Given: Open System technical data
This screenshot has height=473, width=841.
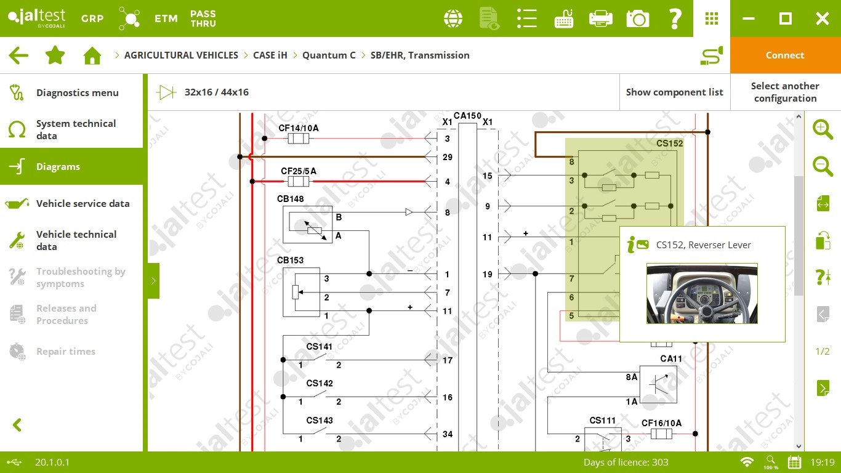Looking at the screenshot, I should coord(71,129).
